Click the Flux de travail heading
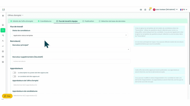This screenshot has height=106, width=190. (x=16, y=26)
